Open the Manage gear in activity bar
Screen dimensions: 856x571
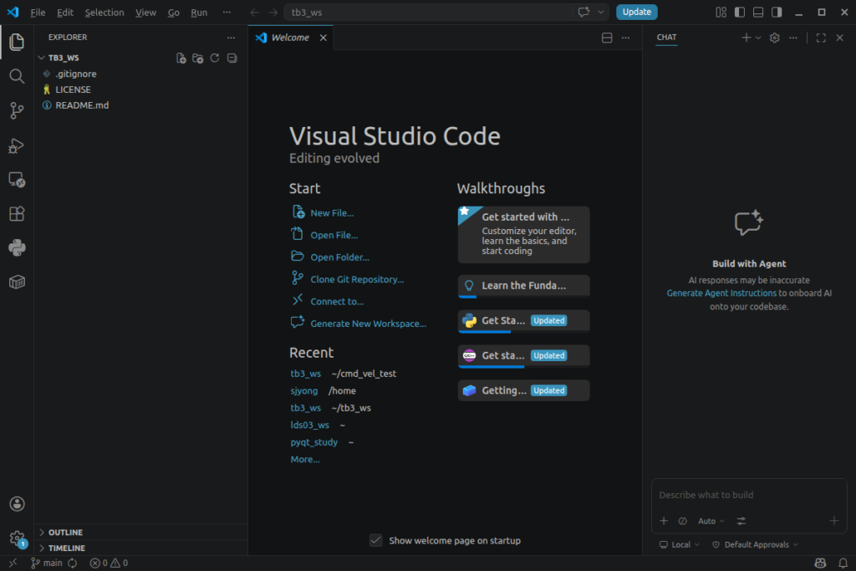tap(17, 538)
